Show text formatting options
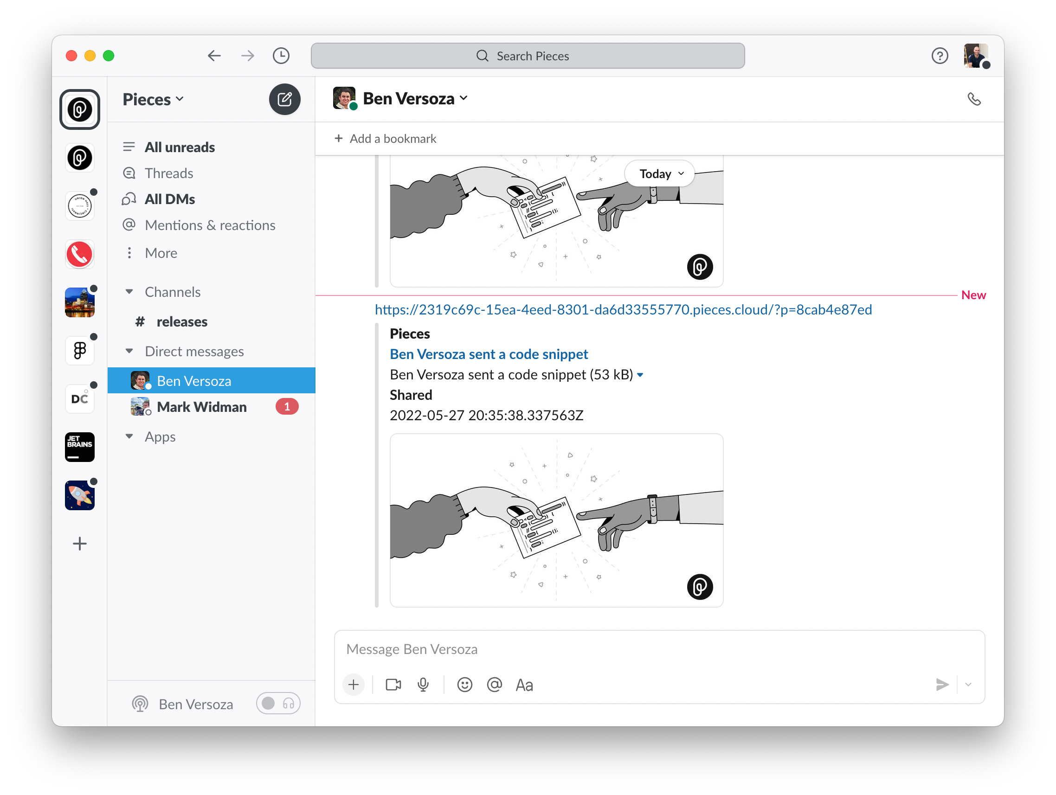 pos(524,685)
